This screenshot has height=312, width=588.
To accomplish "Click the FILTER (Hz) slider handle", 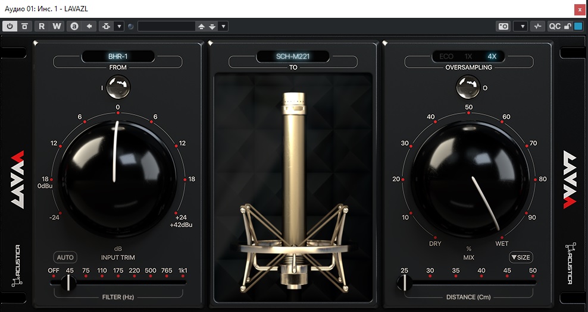I will pos(68,282).
